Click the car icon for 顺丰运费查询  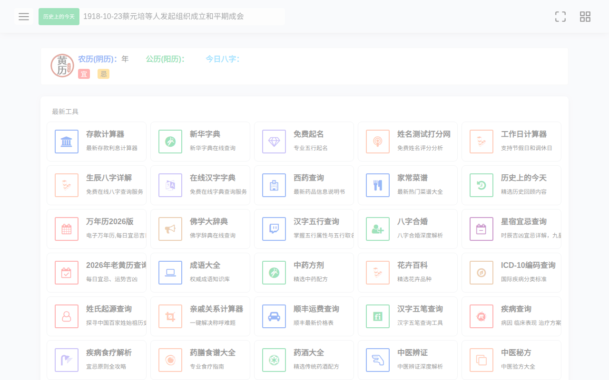pyautogui.click(x=274, y=316)
